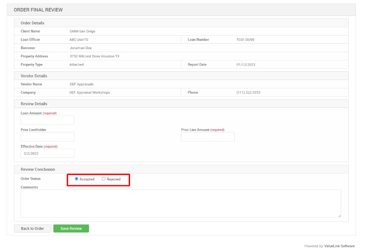Image resolution: width=367 pixels, height=250 pixels.
Task: Click the Vendor Details section header
Action: 34,76
